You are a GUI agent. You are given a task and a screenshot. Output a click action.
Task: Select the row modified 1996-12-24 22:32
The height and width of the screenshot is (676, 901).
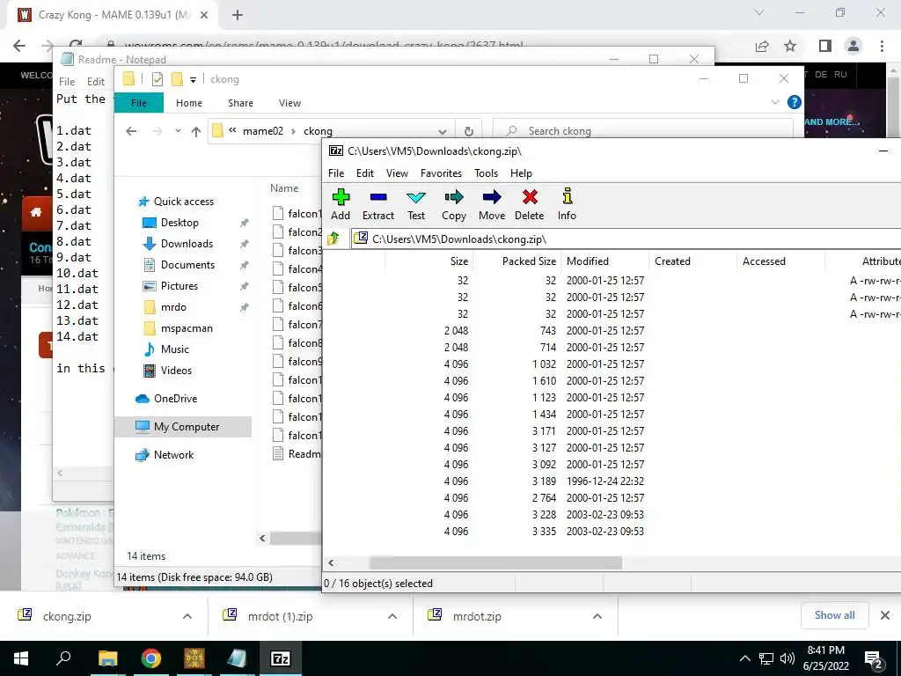point(612,481)
